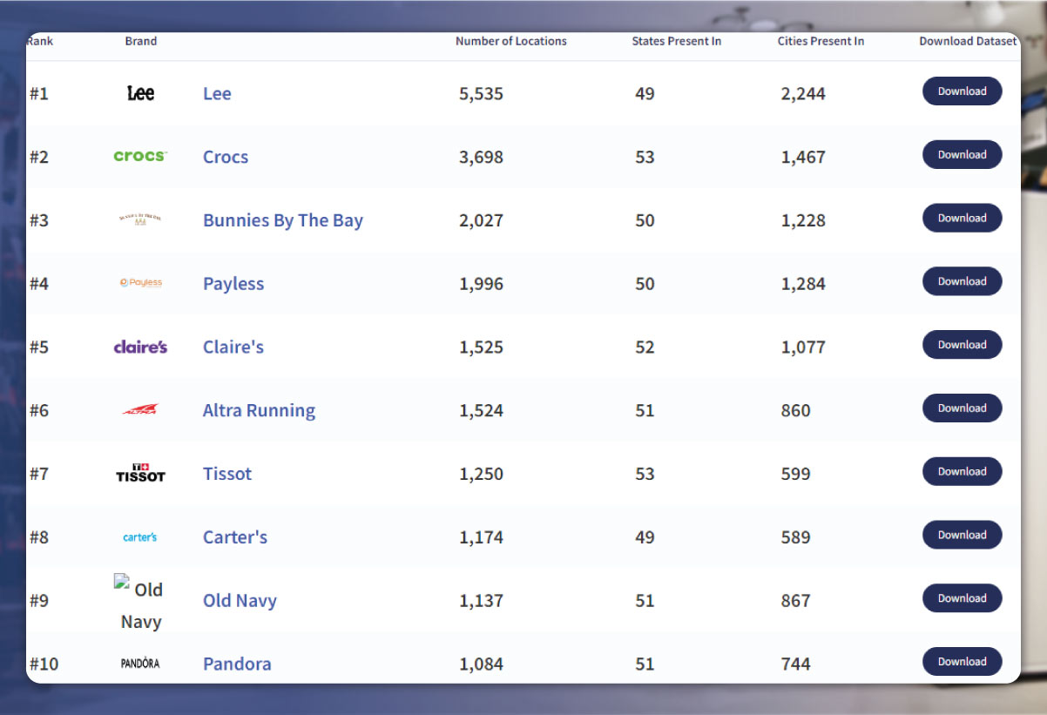Click the blue Carter's logo
Screen dimensions: 1047x715
(x=140, y=537)
